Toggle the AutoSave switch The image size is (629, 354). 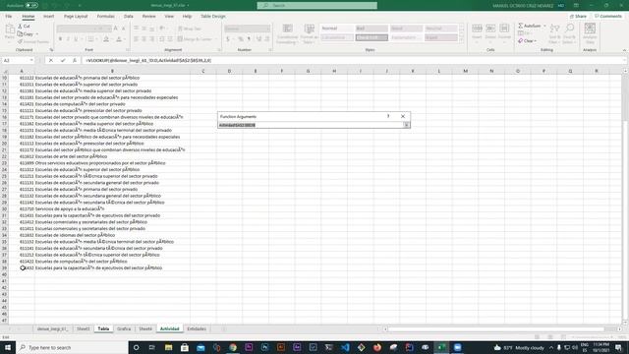(x=31, y=5)
